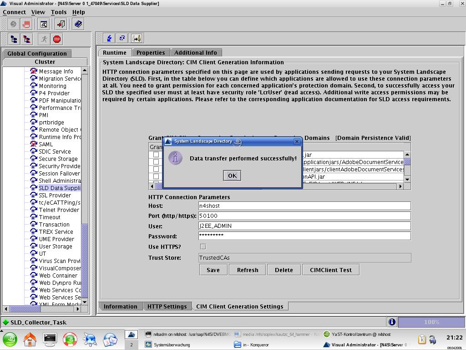Open the terminal icon in the taskbar
Image resolution: width=466 pixels, height=350 pixels.
pyautogui.click(x=50, y=339)
